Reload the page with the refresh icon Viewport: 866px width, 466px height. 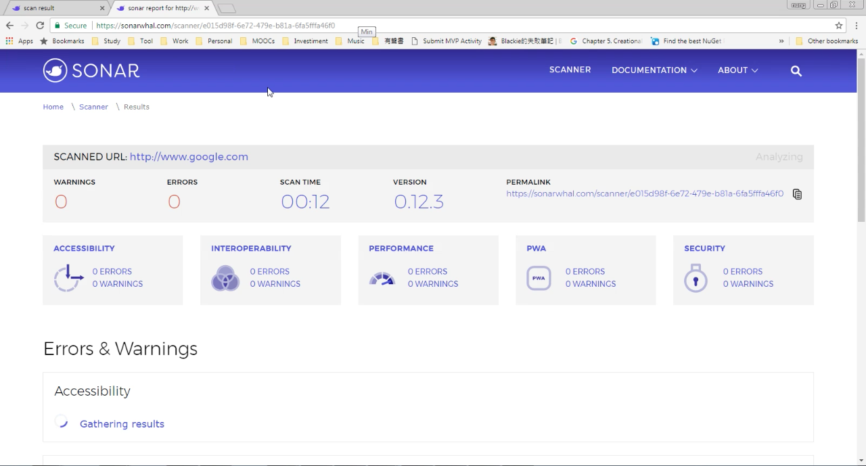[40, 26]
